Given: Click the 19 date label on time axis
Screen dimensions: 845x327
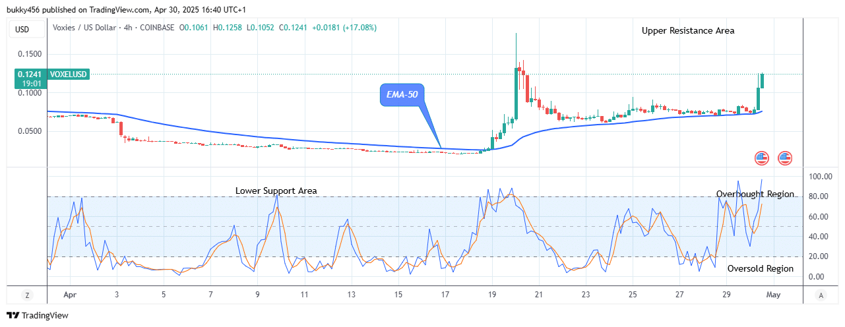Looking at the screenshot, I should coord(491,295).
